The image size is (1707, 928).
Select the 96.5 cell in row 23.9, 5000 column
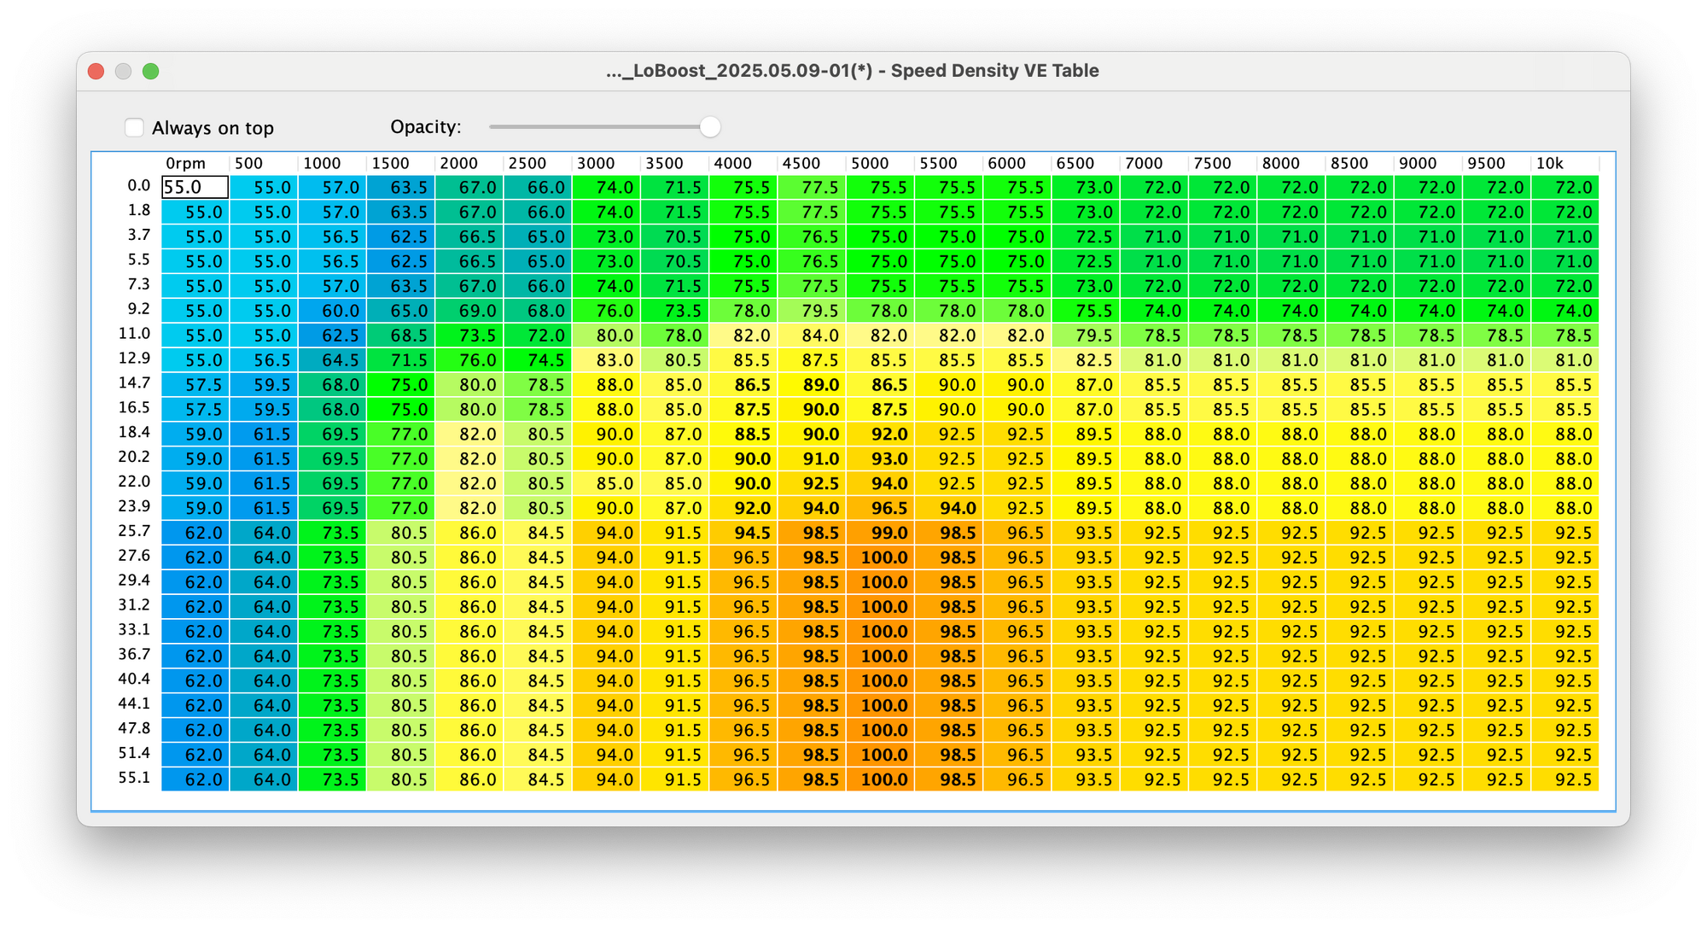click(x=880, y=508)
